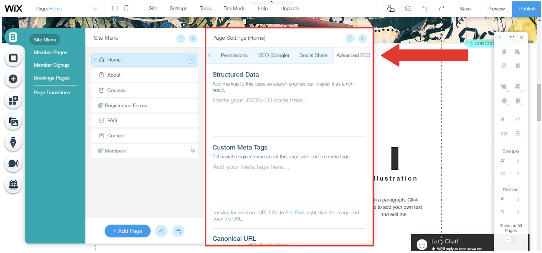Go back from Page Settings panel
Viewport: 542px width, 253px height.
(x=362, y=38)
